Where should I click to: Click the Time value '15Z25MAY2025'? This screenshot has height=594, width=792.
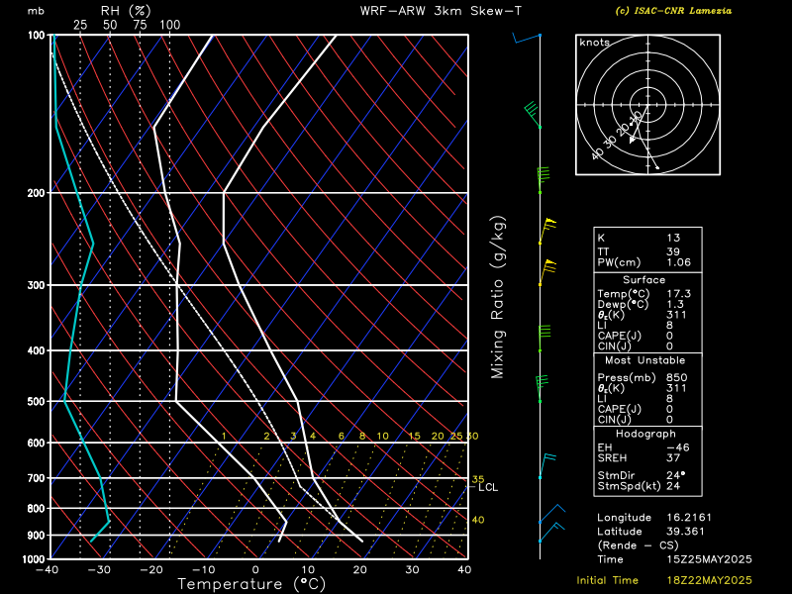coord(709,559)
